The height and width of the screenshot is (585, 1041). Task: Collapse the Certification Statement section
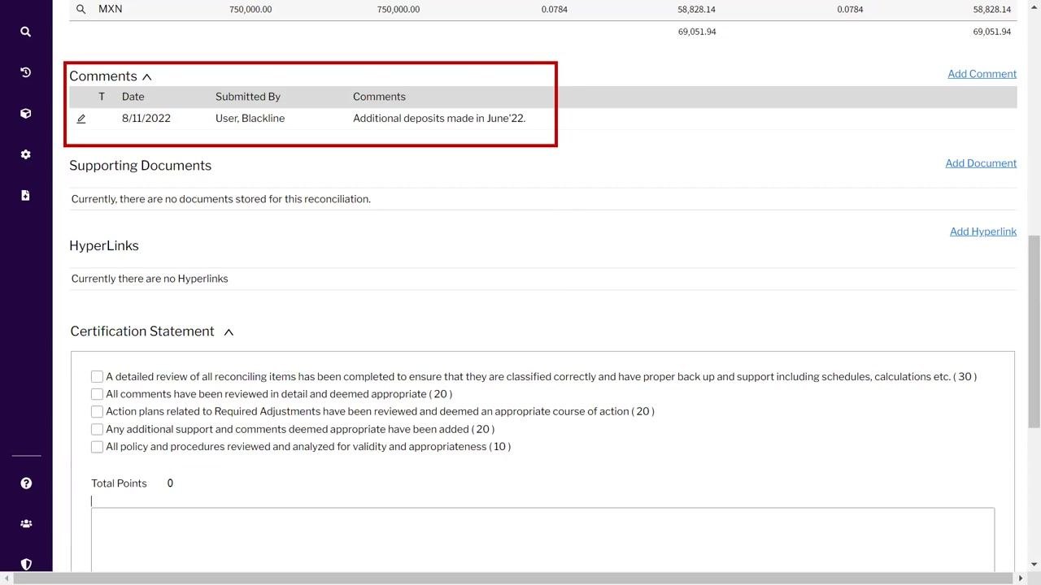tap(229, 331)
